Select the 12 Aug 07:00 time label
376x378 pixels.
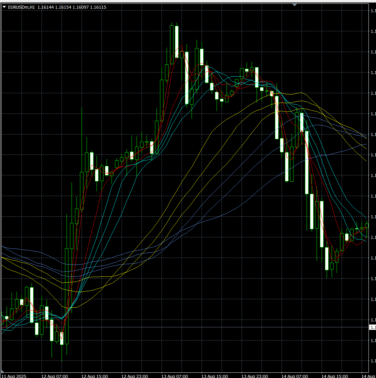point(55,376)
